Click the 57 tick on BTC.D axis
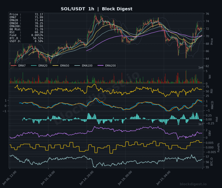 coord(207,157)
